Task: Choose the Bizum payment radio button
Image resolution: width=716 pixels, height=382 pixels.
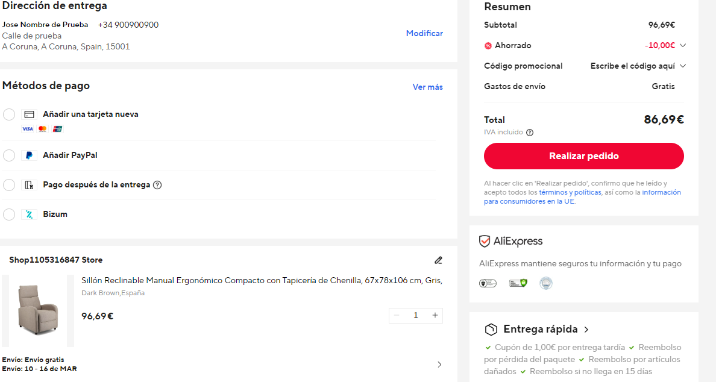Action: coord(9,214)
